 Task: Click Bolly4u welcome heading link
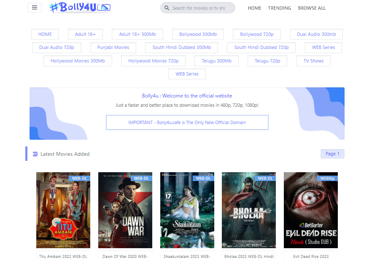point(187,96)
